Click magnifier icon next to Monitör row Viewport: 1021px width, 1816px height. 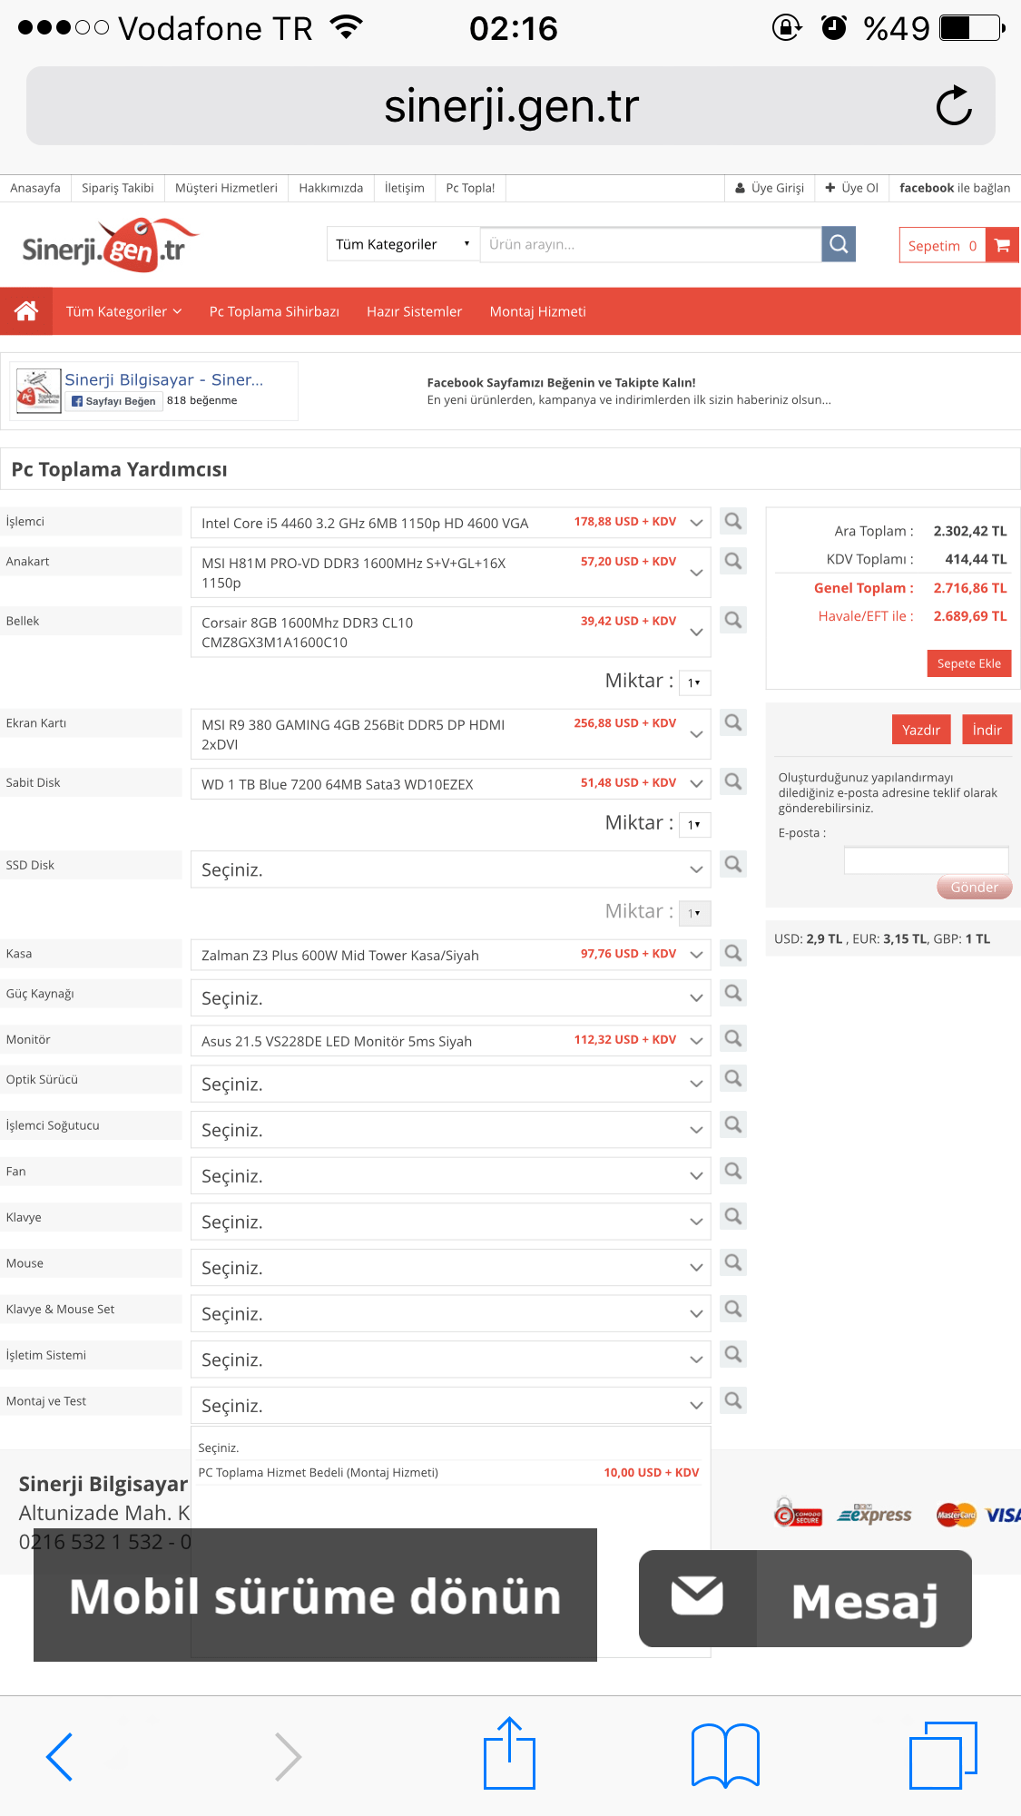pyautogui.click(x=733, y=1038)
